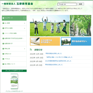This screenshot has height=93, width=93.
Task: Click the パンフレットのダウンロード green header
Action: 14,71
